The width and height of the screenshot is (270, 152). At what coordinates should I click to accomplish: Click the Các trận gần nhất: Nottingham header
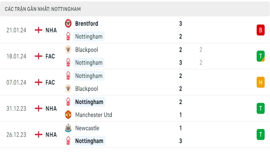coord(43,9)
